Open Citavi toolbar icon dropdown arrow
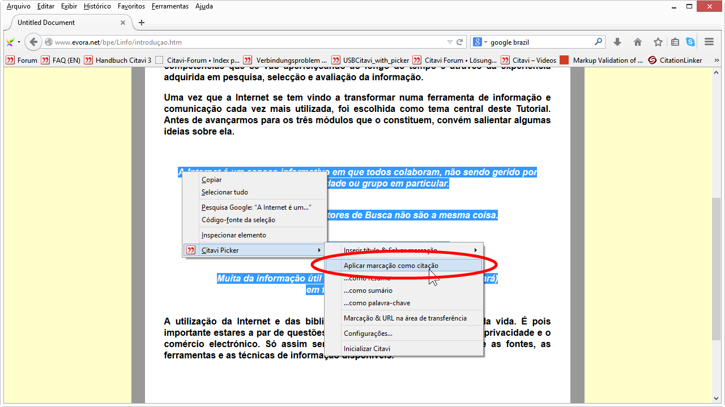 click(19, 42)
